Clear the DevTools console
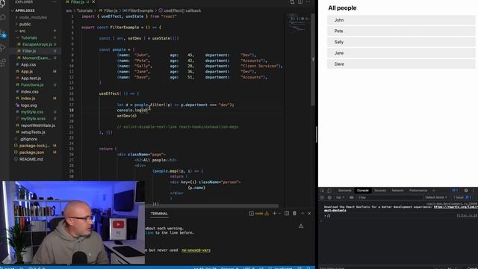This screenshot has width=478, height=269. (x=329, y=197)
